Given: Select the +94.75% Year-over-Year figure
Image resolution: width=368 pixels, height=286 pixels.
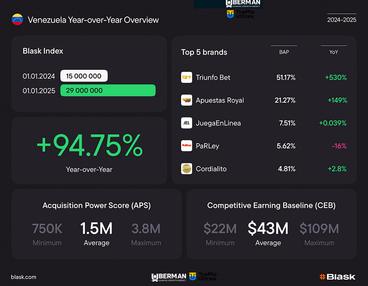Looking at the screenshot, I should [x=89, y=145].
